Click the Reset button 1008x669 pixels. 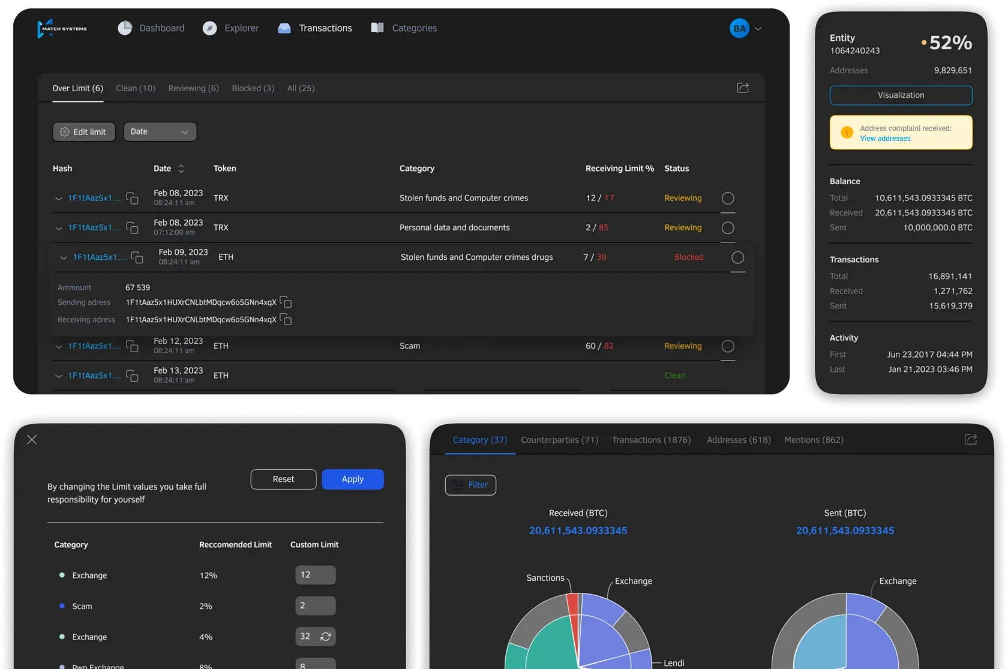pyautogui.click(x=283, y=479)
